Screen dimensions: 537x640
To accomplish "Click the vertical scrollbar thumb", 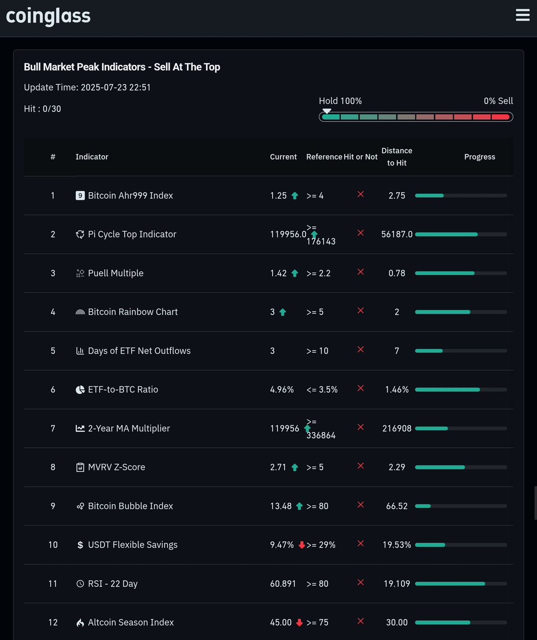I will click(x=535, y=503).
